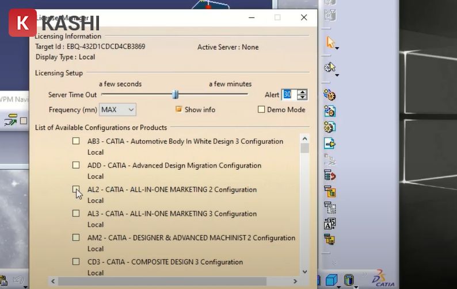Click the gears-on-document icon in right toolbar

click(x=330, y=111)
